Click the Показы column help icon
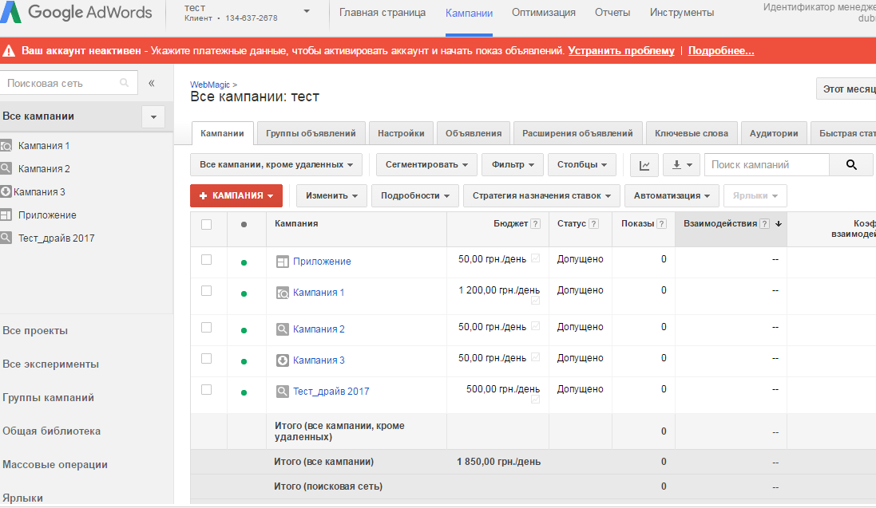Image resolution: width=876 pixels, height=508 pixels. [x=662, y=224]
